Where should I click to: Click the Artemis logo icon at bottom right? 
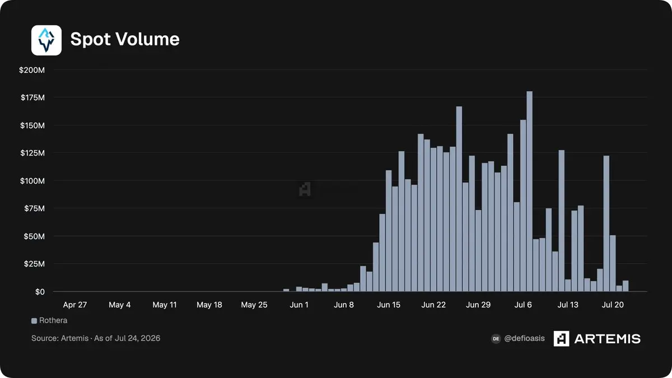click(x=562, y=338)
